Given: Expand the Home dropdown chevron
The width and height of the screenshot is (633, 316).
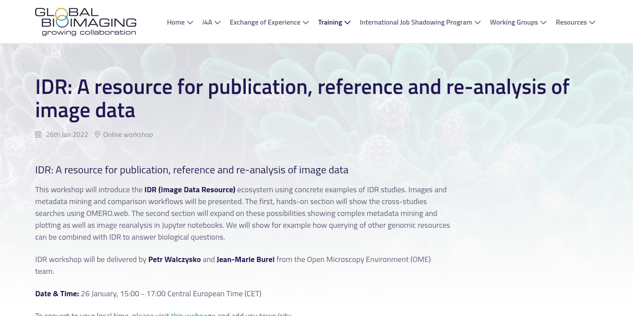Looking at the screenshot, I should point(189,22).
